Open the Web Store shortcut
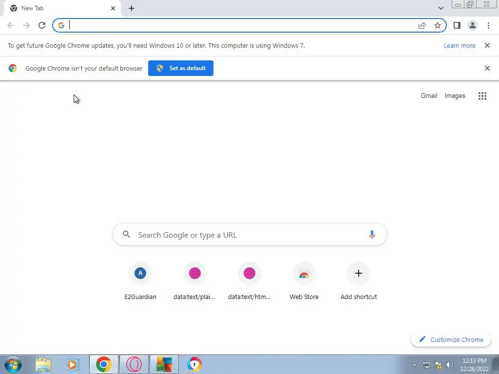499x374 pixels. 304,281
